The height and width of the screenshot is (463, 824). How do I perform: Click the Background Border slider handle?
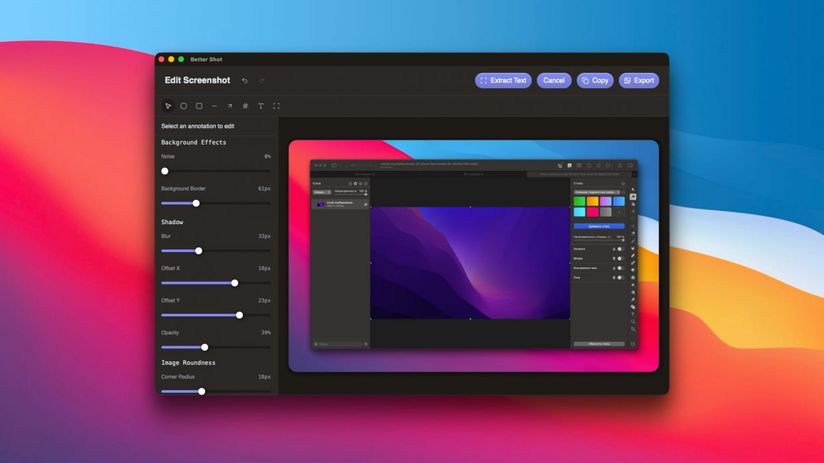pyautogui.click(x=196, y=203)
